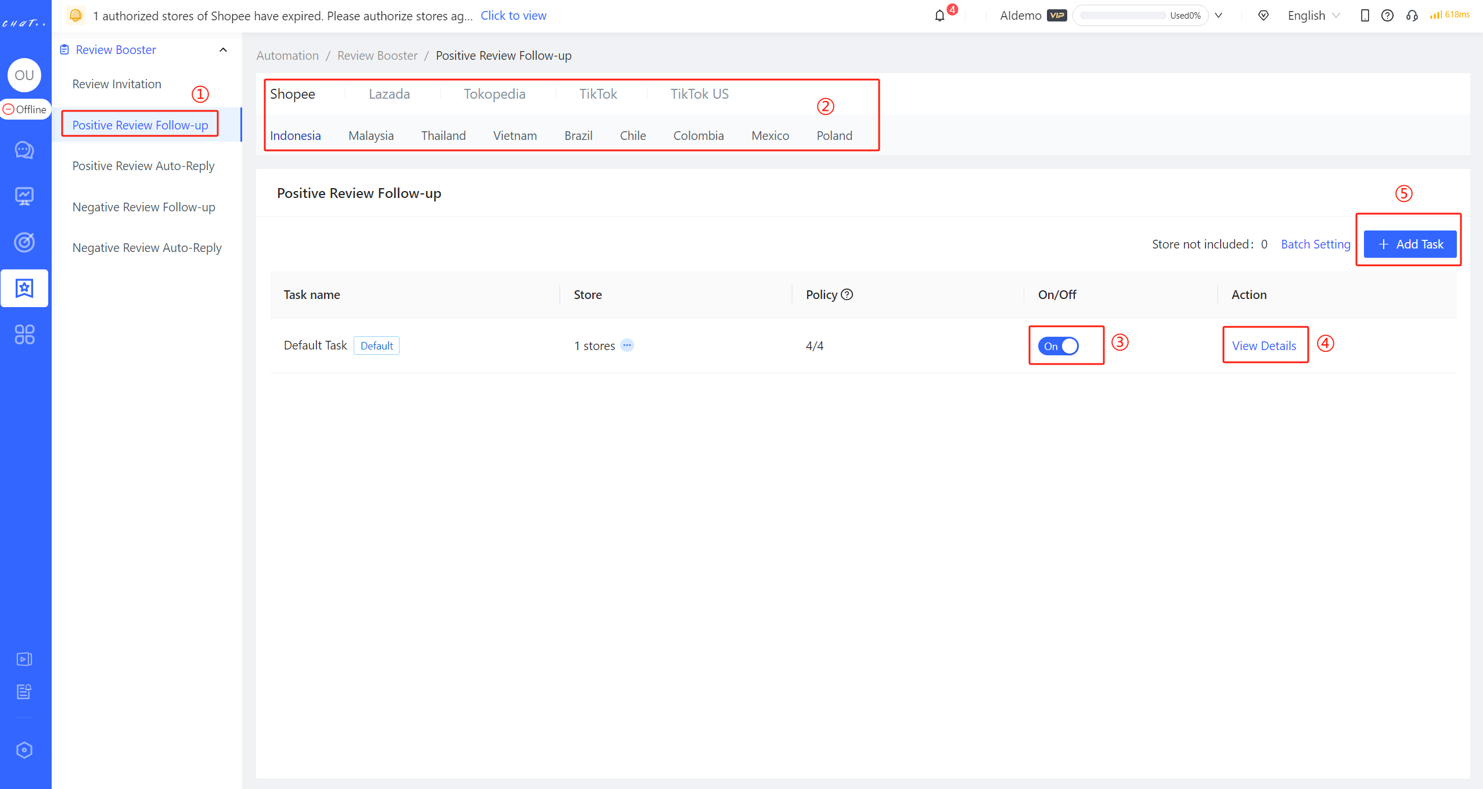Collapse the Review Booster menu section
Image resolution: width=1483 pixels, height=789 pixels.
click(223, 50)
